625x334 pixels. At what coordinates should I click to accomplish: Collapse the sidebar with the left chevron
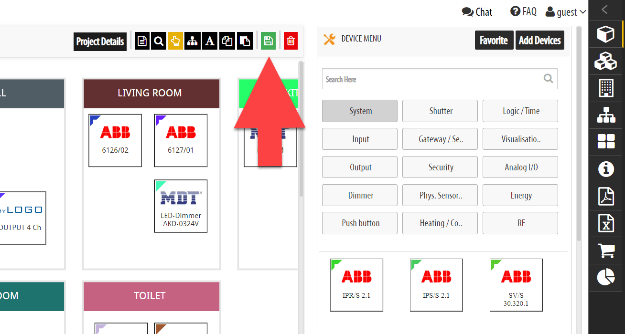point(605,9)
